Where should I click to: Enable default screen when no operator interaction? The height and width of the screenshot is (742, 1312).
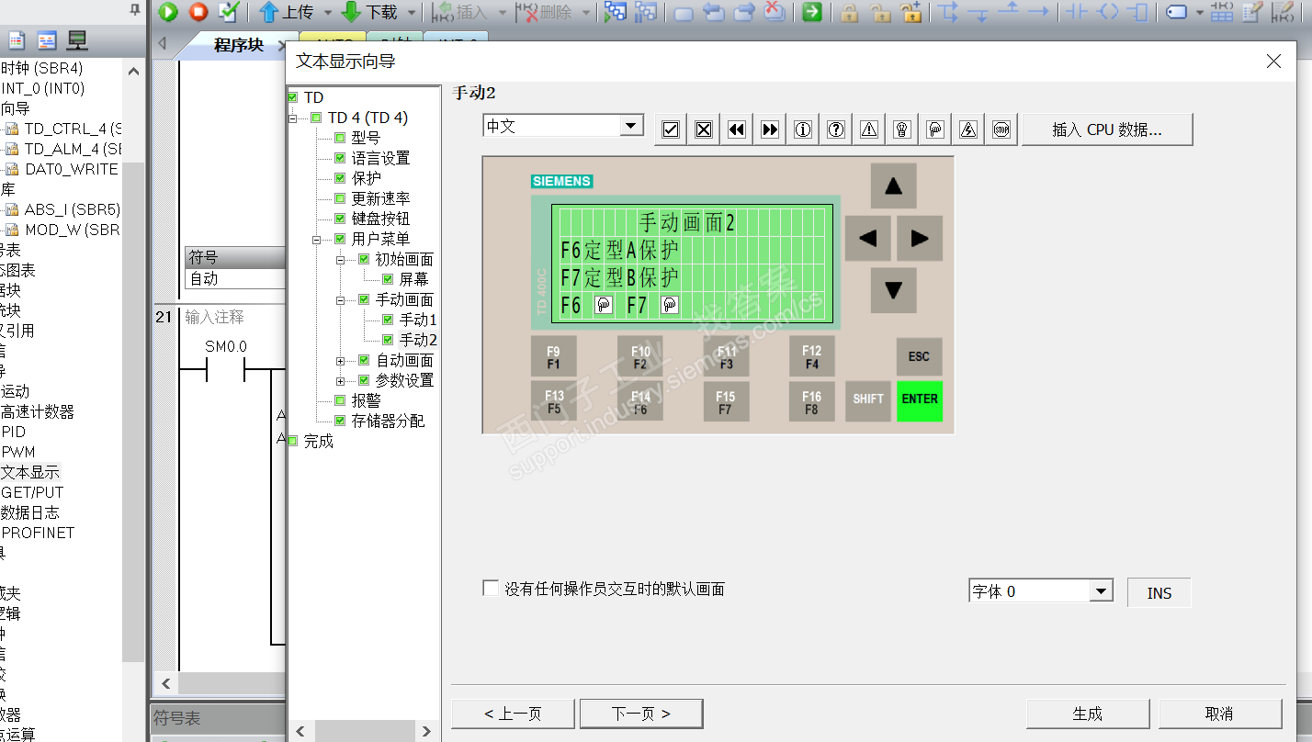pos(491,588)
